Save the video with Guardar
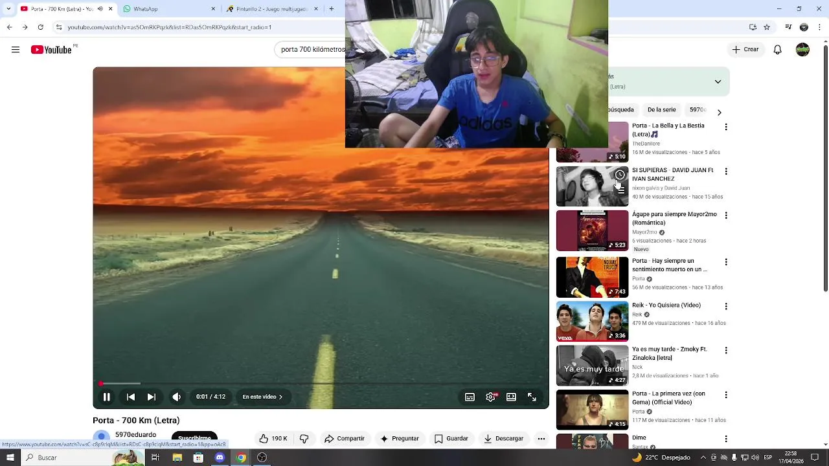The image size is (829, 466). 451,439
